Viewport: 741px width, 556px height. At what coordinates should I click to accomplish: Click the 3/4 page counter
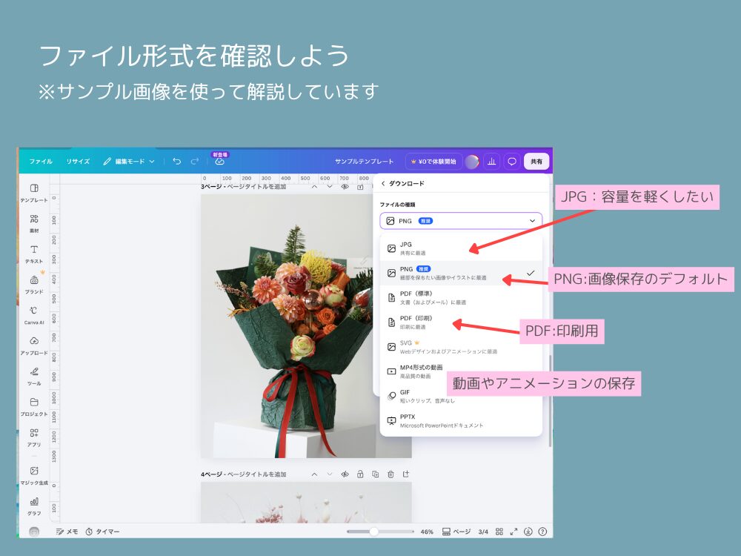click(x=483, y=532)
